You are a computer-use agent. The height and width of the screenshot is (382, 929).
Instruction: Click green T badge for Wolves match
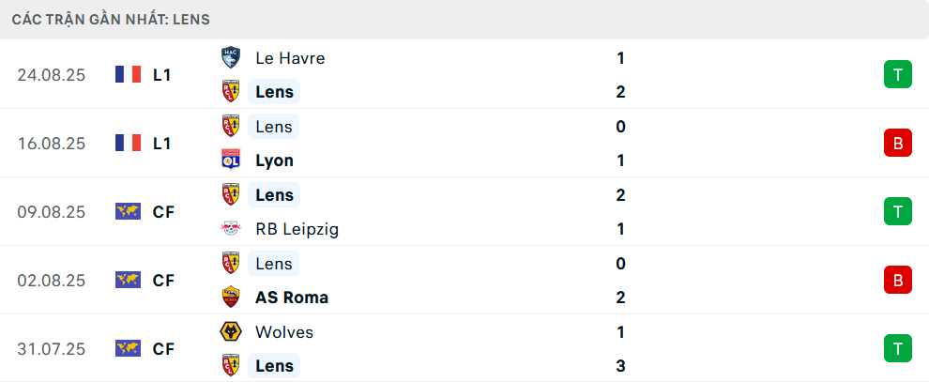(x=897, y=349)
